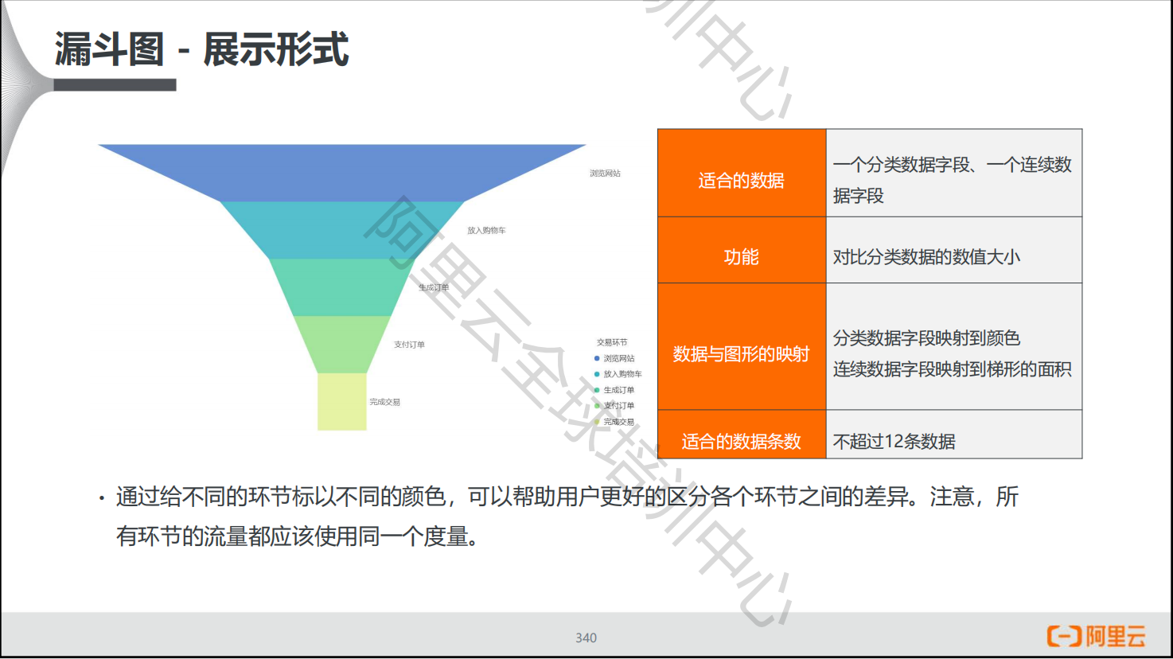
Task: Click the line 分类数据字段映射到颜色
Action: click(x=926, y=338)
